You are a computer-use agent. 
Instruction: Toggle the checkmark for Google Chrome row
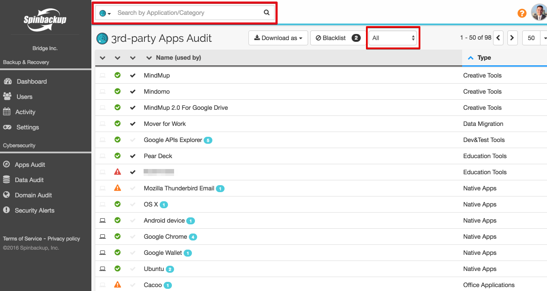coord(133,237)
